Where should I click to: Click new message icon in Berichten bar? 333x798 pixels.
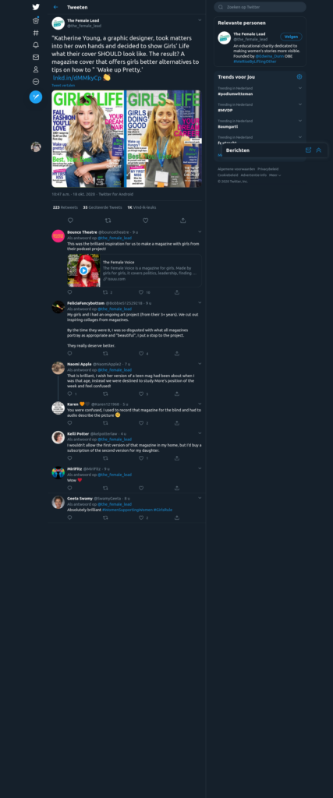click(x=308, y=150)
